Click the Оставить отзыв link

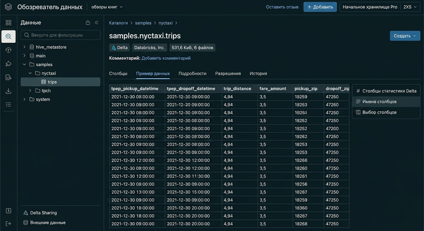282,7
